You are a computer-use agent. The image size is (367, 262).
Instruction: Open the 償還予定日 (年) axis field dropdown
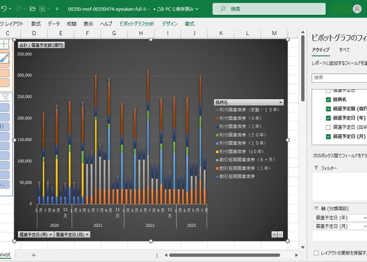(x=365, y=218)
